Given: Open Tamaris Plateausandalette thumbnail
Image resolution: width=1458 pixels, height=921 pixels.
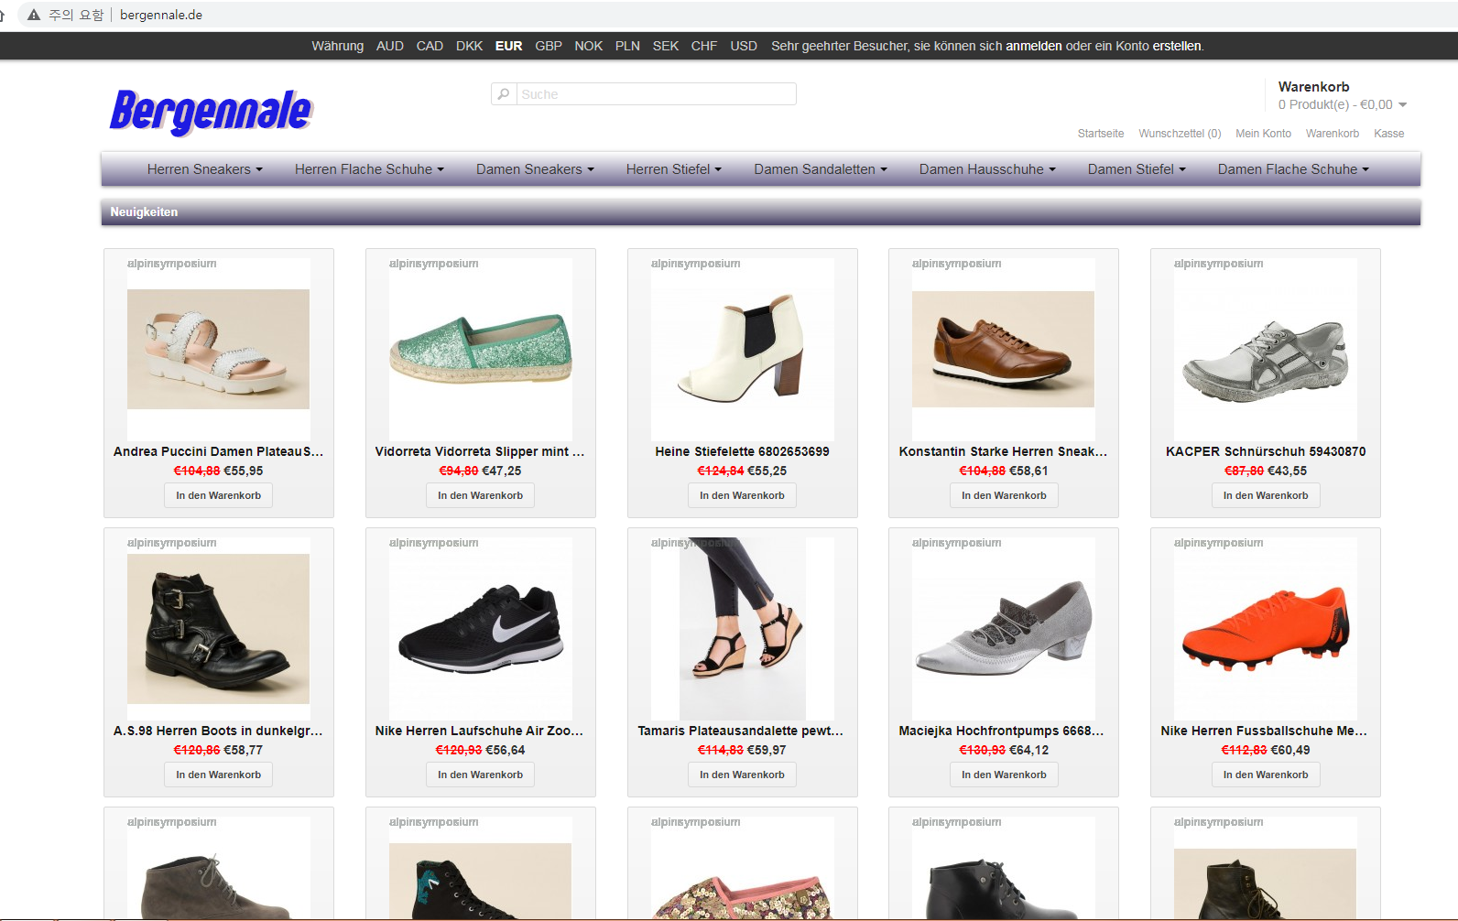Looking at the screenshot, I should point(742,628).
